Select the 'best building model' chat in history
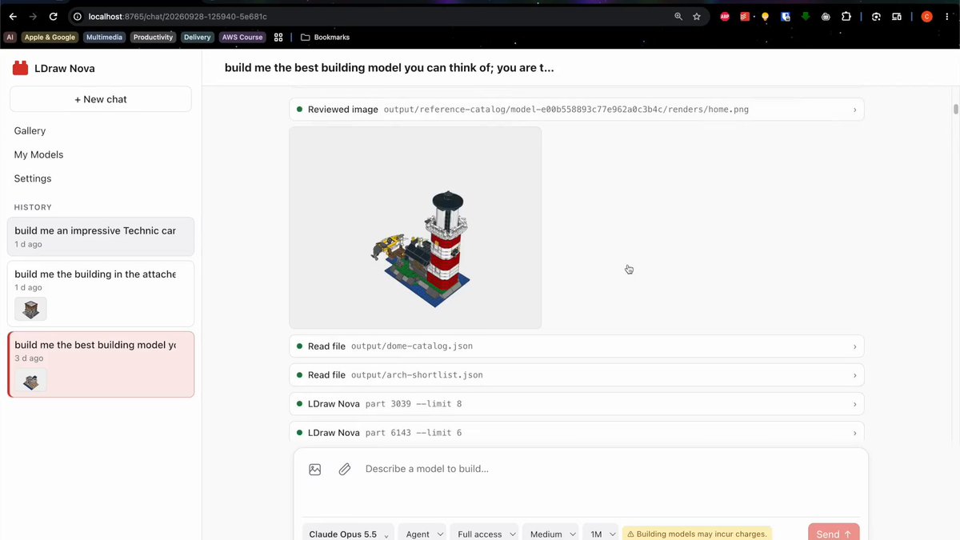The height and width of the screenshot is (540, 960). 101,364
